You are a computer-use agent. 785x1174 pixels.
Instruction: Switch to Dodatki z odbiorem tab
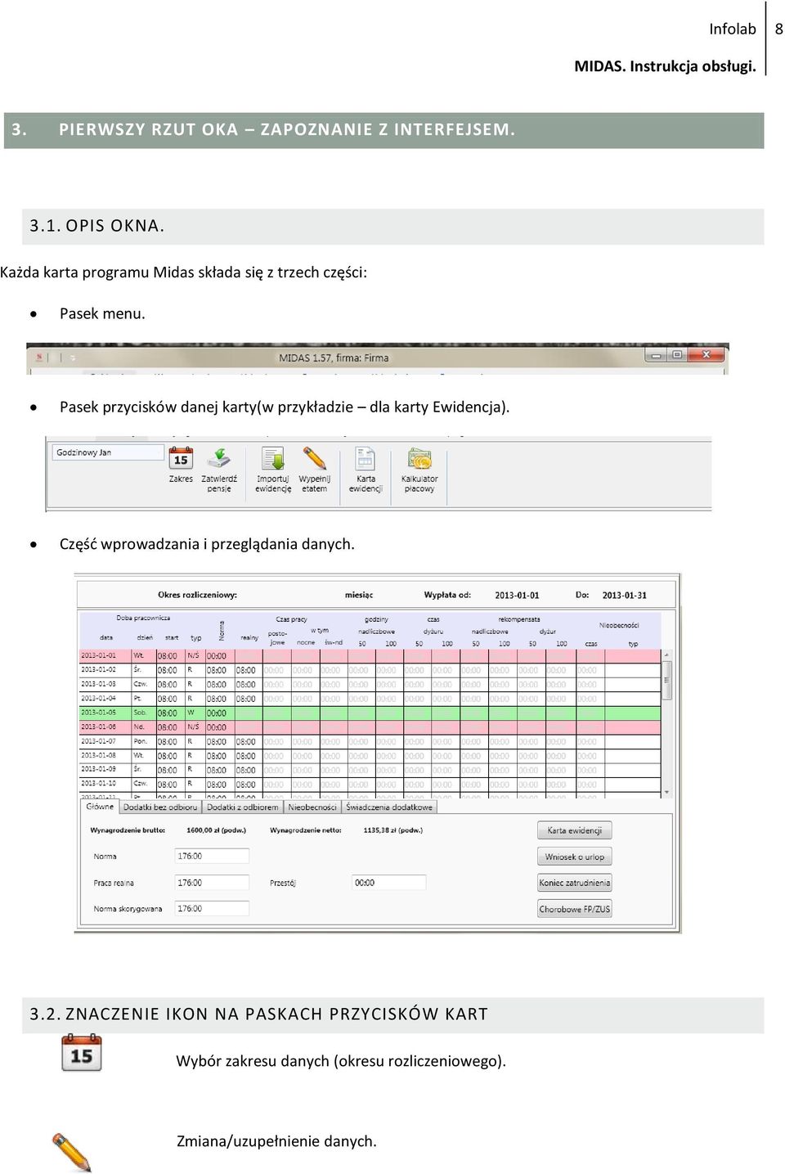[242, 807]
